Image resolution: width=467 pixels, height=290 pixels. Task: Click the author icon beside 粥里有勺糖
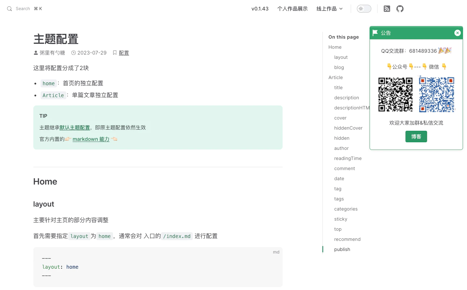pos(36,53)
